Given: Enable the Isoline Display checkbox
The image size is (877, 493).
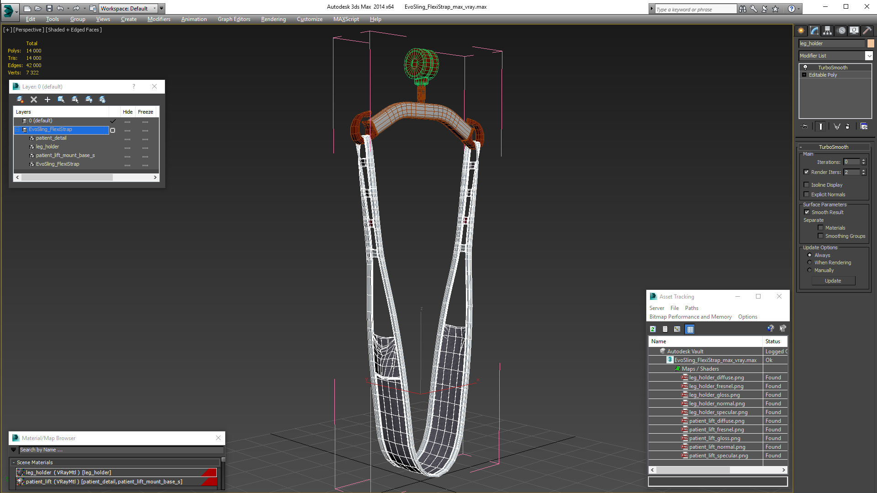Looking at the screenshot, I should pyautogui.click(x=807, y=185).
